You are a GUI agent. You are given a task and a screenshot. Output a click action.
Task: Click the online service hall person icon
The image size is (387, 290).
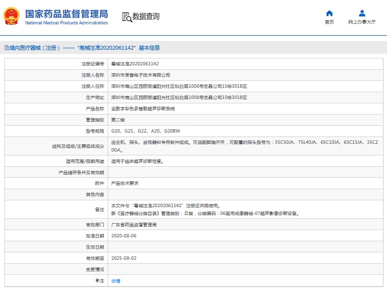(x=362, y=13)
